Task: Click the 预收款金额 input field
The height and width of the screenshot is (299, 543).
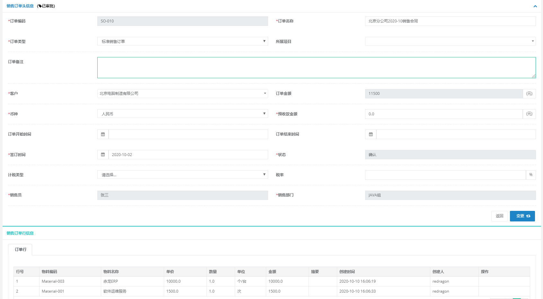Action: pos(443,114)
